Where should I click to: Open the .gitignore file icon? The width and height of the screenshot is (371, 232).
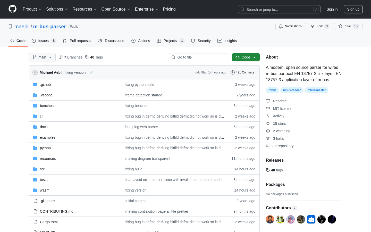35,201
